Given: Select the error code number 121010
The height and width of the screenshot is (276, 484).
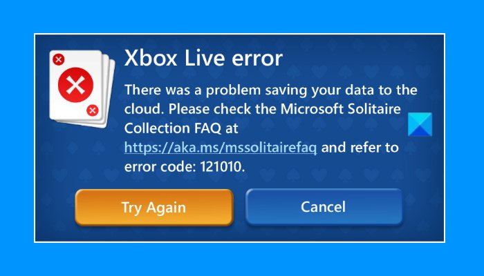Looking at the screenshot, I should pyautogui.click(x=223, y=167).
